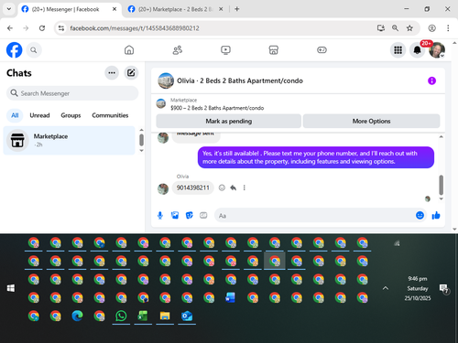The width and height of the screenshot is (458, 343).
Task: Open the Video (Watch) icon
Action: (x=225, y=49)
